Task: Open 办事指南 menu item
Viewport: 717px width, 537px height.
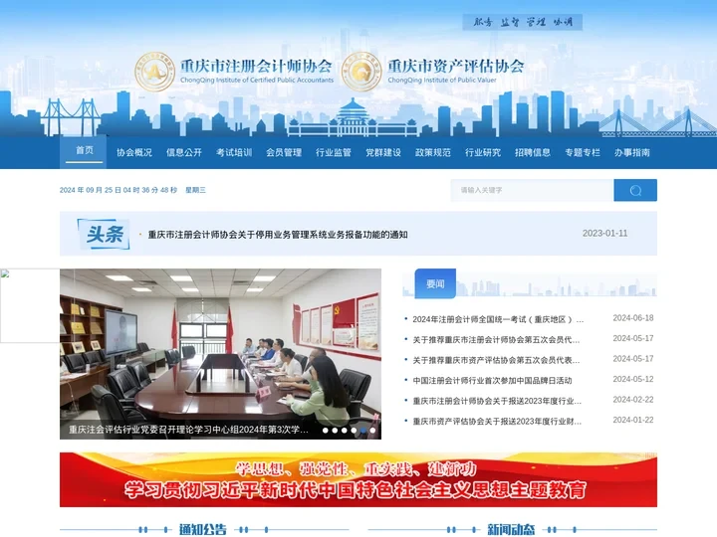Action: [x=632, y=152]
